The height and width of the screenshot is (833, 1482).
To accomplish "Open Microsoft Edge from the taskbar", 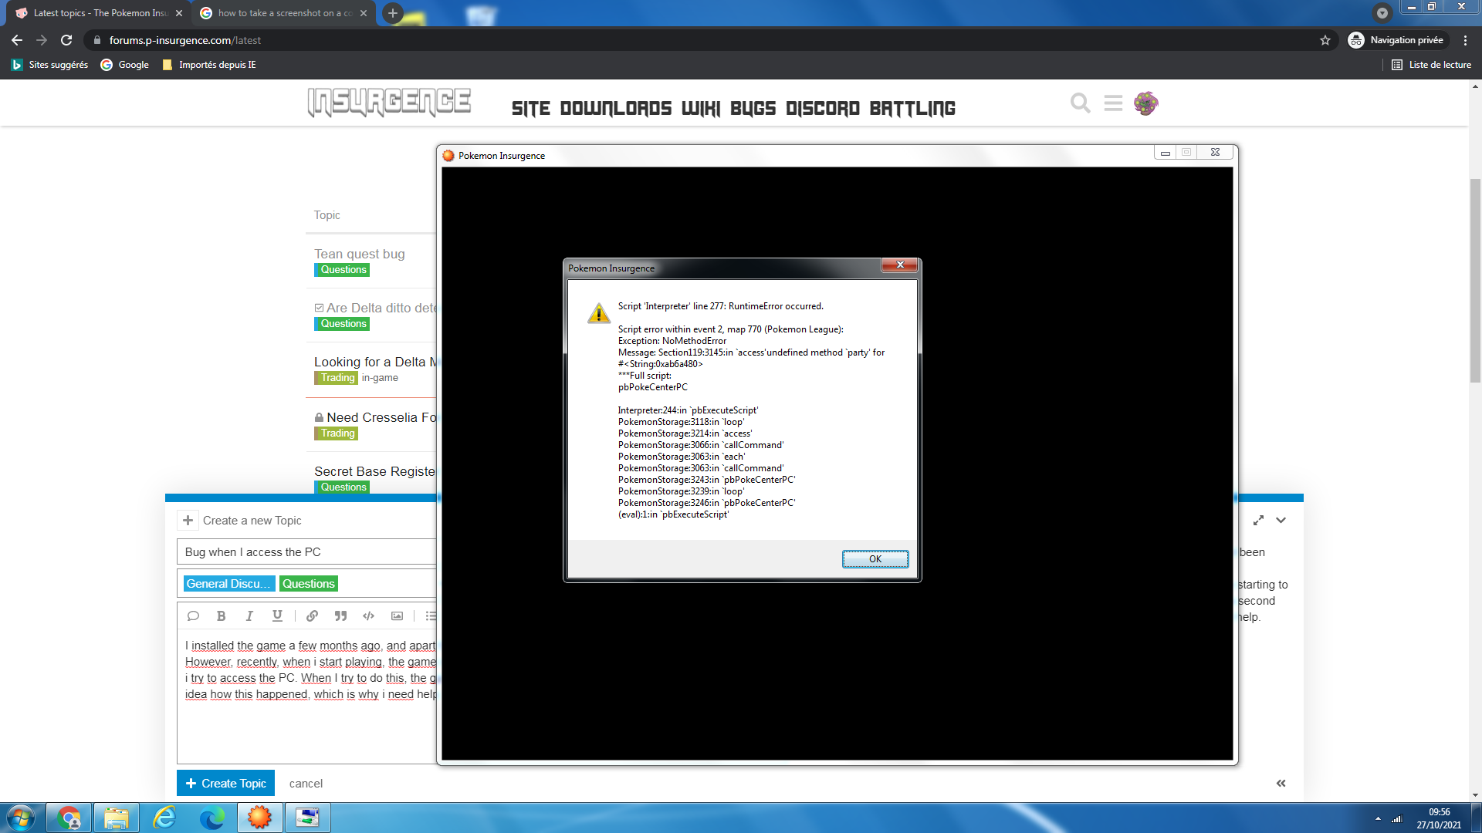I will (x=212, y=818).
